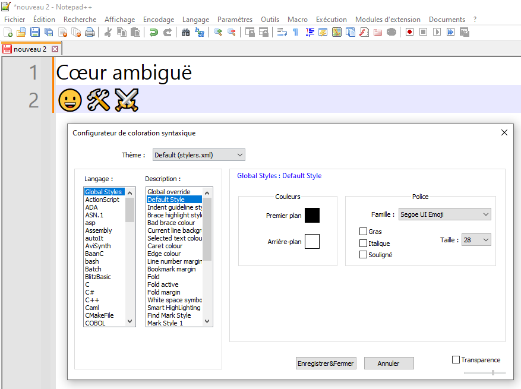Click the Save file toolbar icon
521x389 pixels.
(35, 32)
